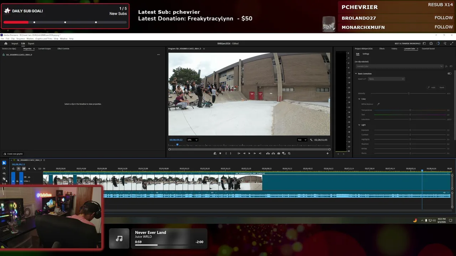Switch to the Import workspace
This screenshot has height=256, width=456.
(x=15, y=44)
